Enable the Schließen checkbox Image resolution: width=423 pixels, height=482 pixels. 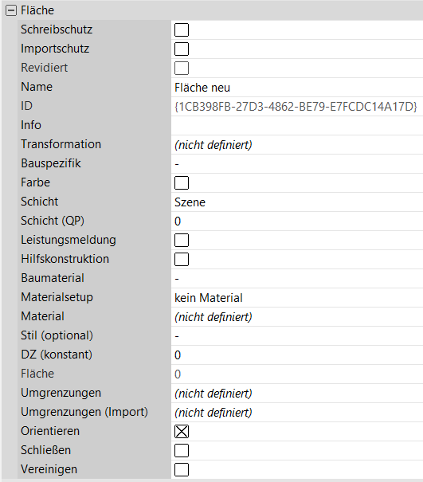(x=182, y=450)
